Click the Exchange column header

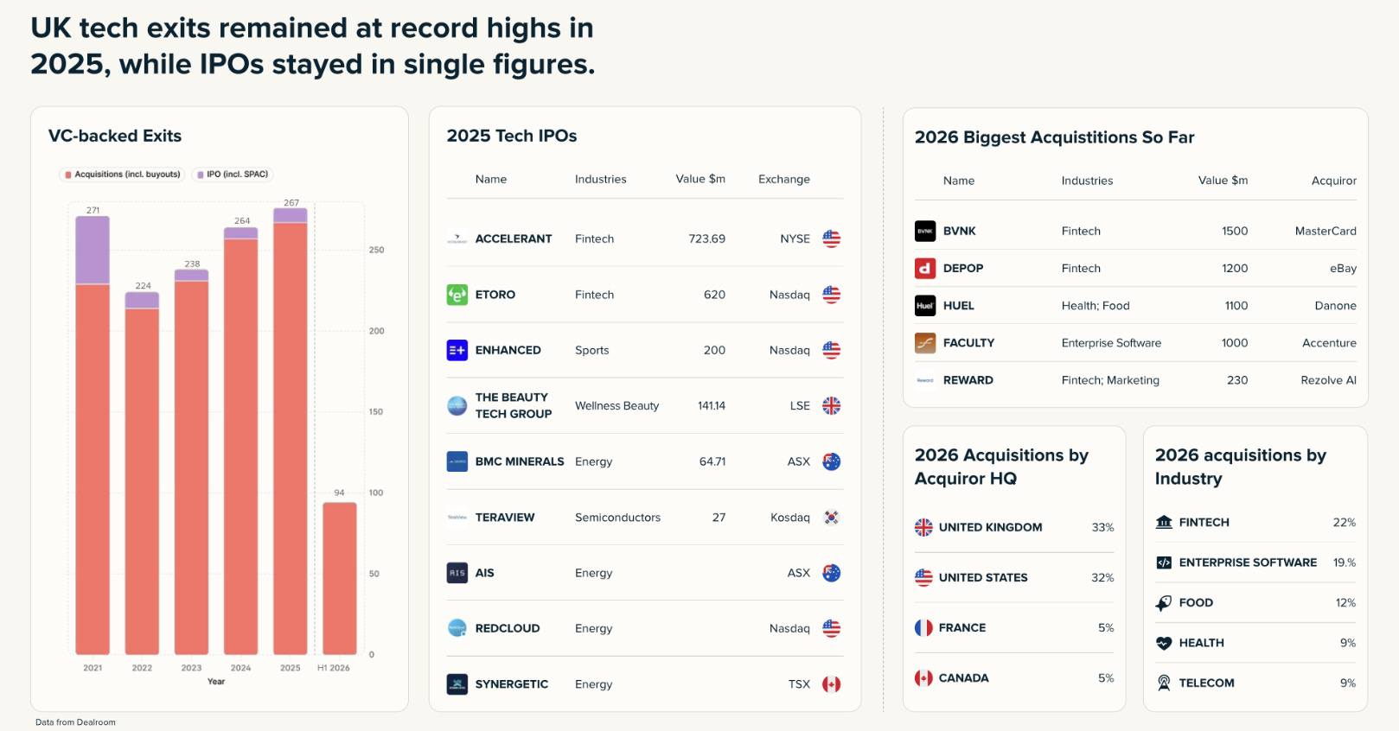tap(784, 179)
